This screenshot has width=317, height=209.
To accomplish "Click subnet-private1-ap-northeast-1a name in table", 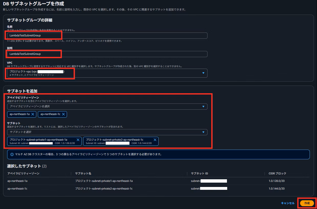I will [104, 181].
